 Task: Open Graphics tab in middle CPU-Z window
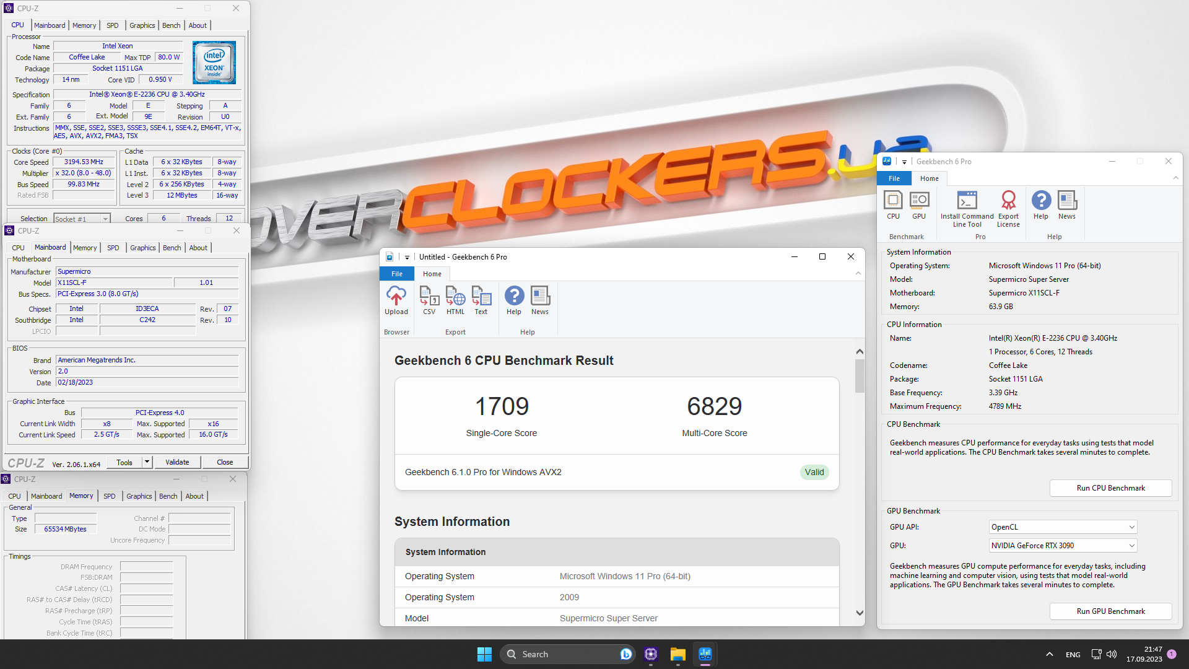(x=143, y=248)
